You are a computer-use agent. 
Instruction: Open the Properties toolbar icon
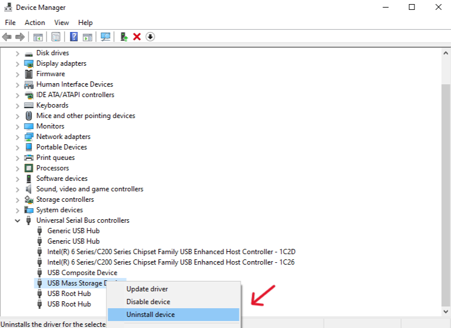[56, 37]
